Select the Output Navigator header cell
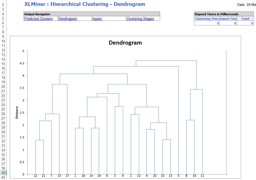 point(92,14)
